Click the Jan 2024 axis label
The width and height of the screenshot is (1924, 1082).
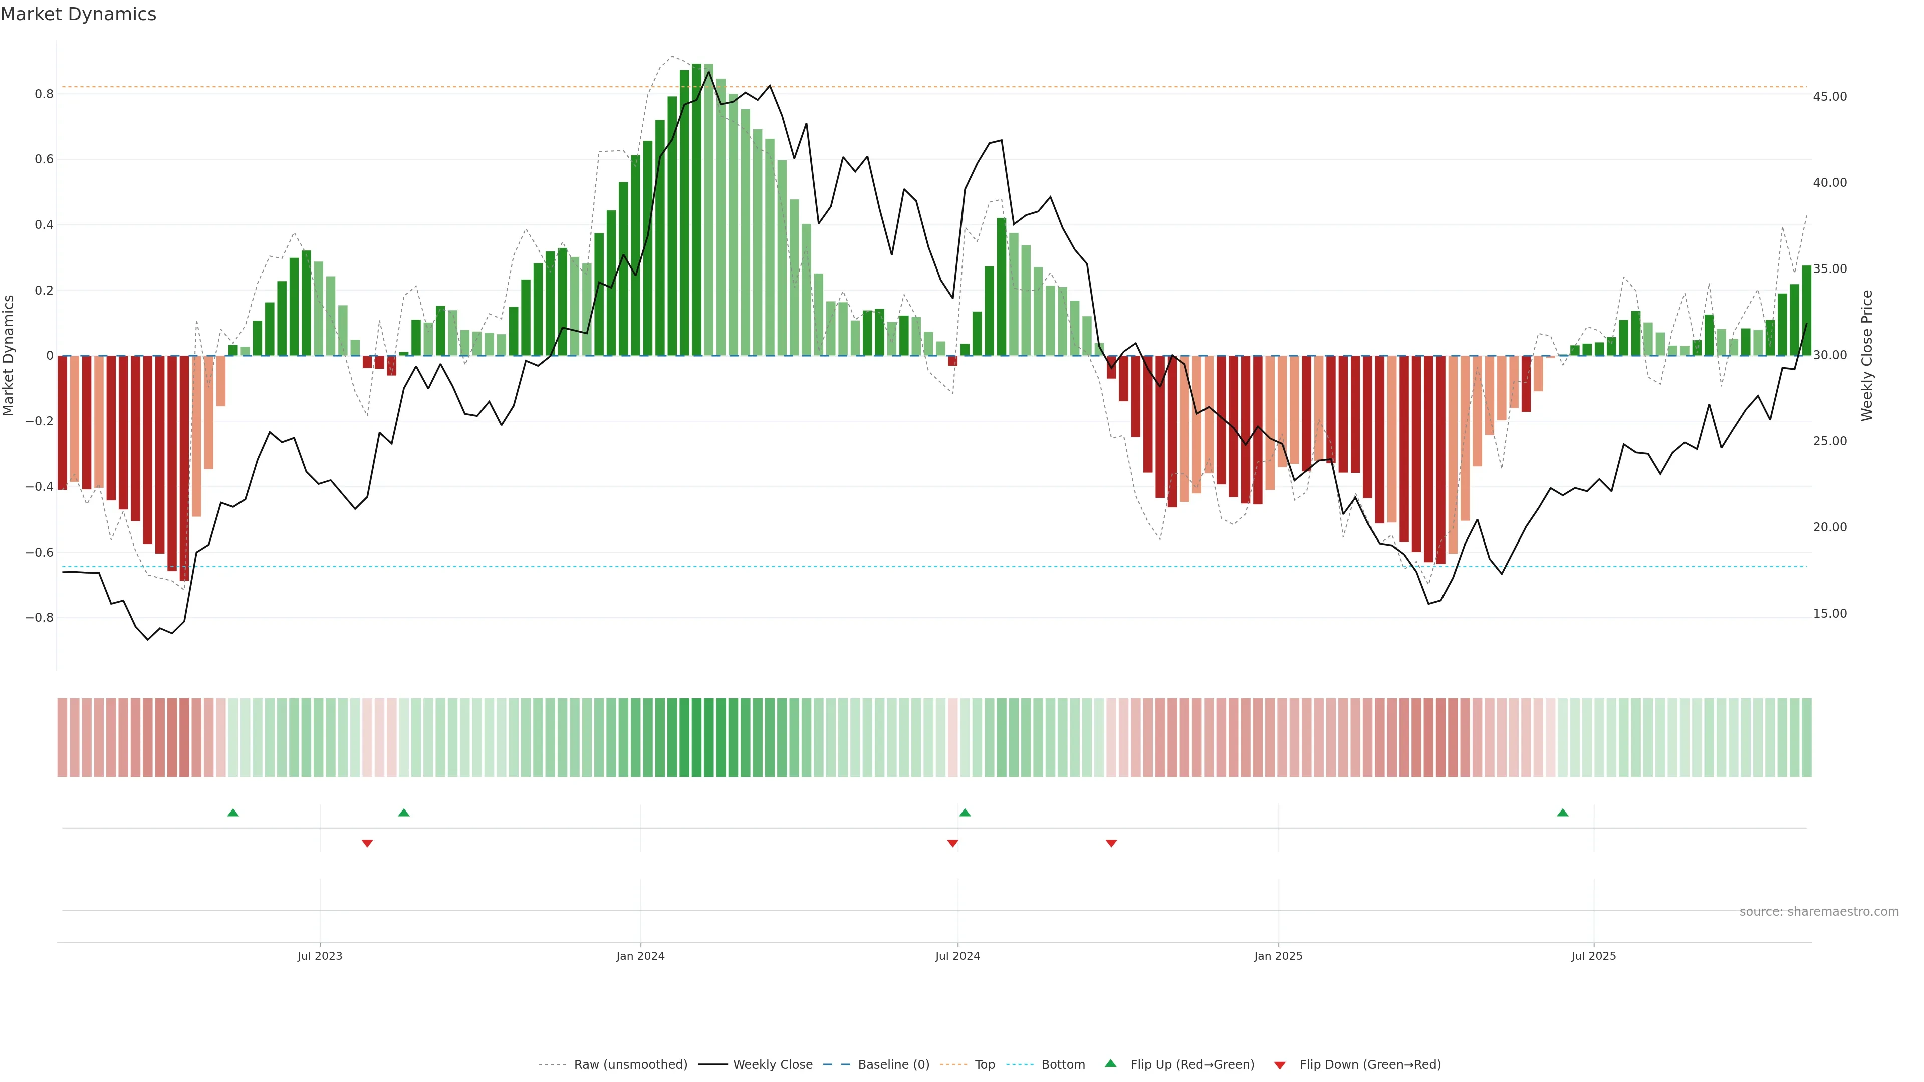640,956
